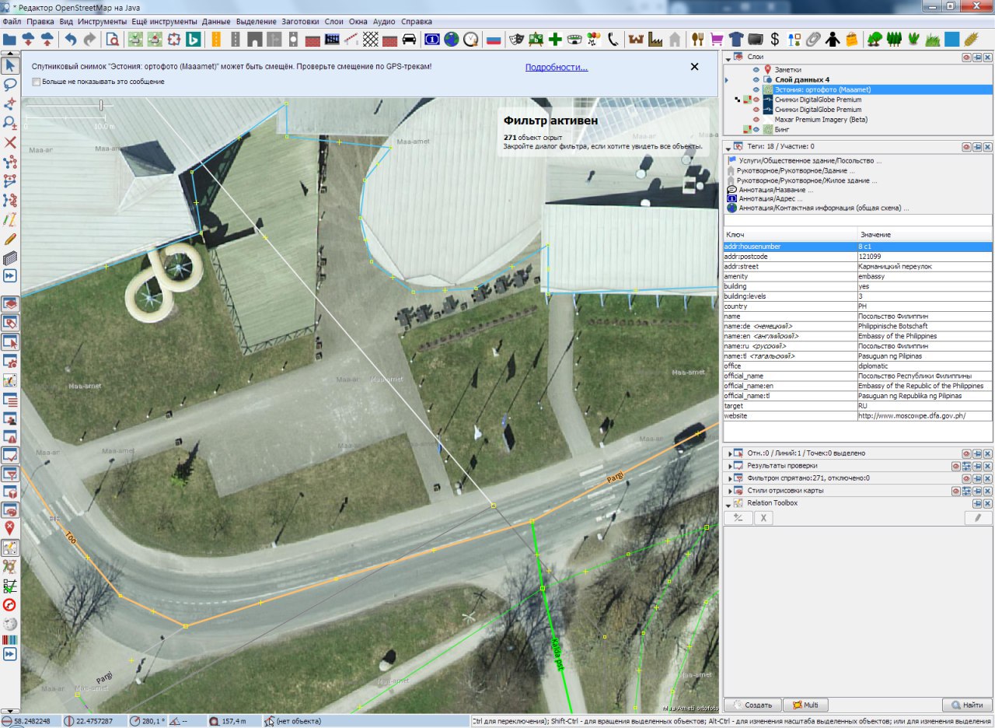Viewport: 995px width, 728px height.
Task: Click the Open file folder icon
Action: coord(10,38)
